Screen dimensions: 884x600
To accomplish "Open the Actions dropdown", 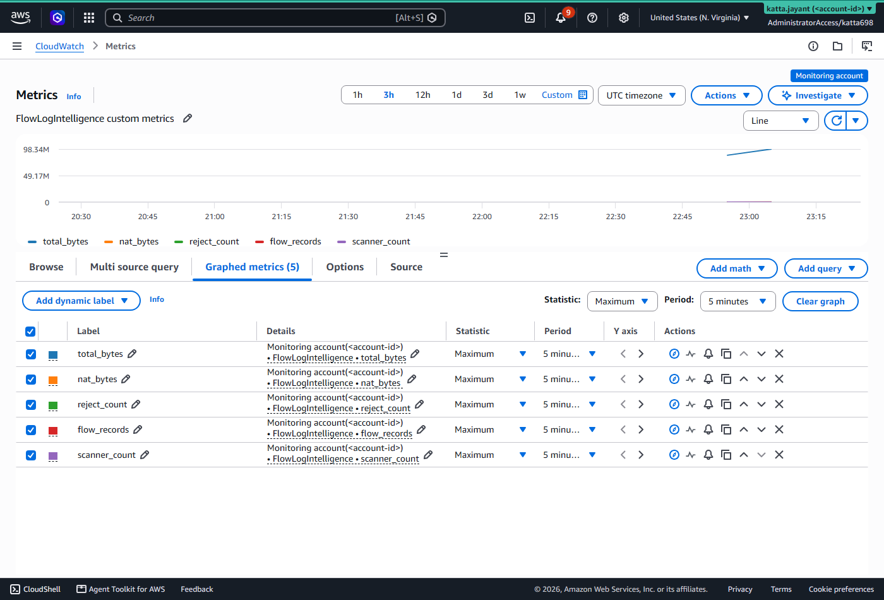I will pyautogui.click(x=727, y=95).
